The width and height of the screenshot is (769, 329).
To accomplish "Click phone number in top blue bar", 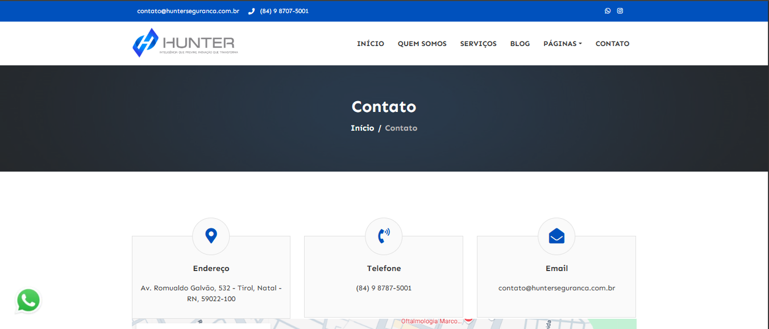I will click(x=284, y=11).
